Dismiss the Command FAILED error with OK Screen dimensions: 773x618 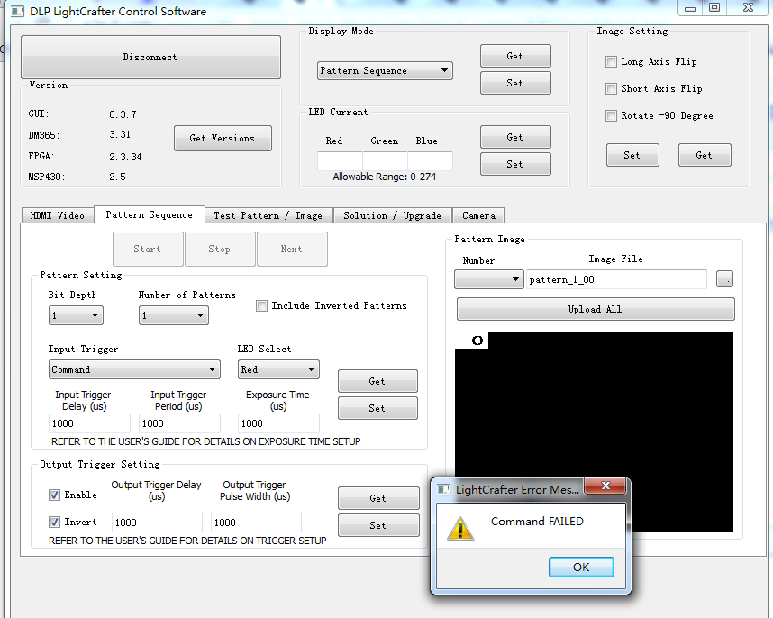581,567
